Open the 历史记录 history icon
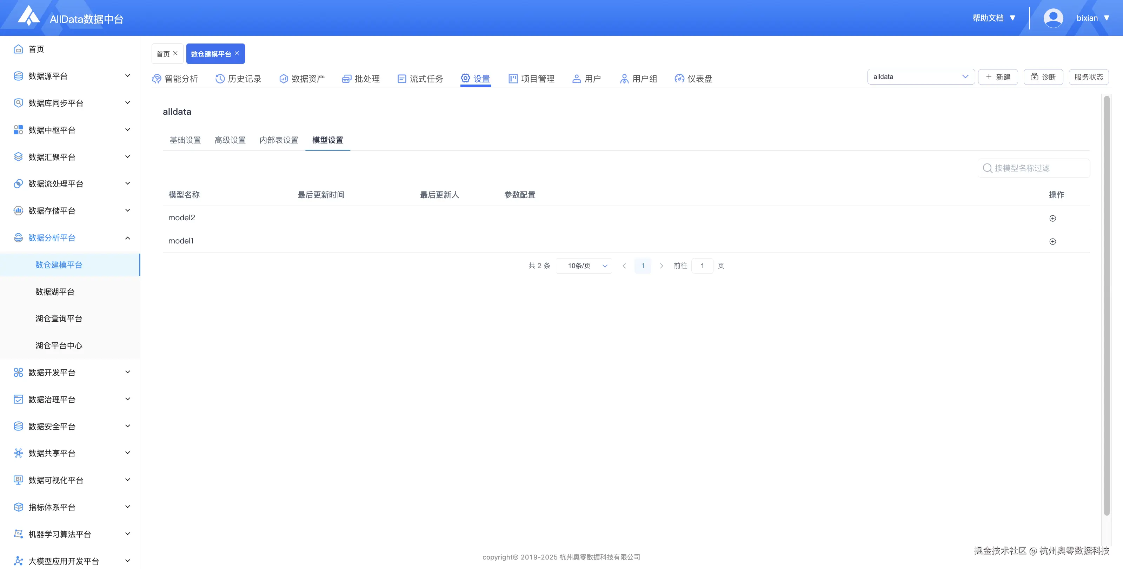 (x=220, y=79)
